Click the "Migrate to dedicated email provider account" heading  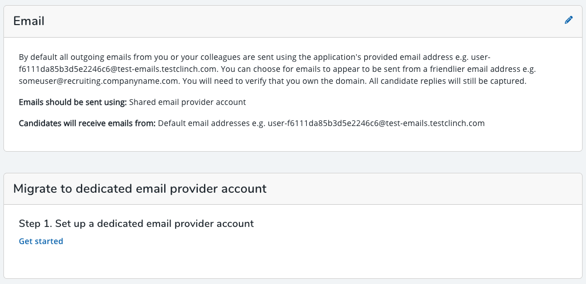140,188
